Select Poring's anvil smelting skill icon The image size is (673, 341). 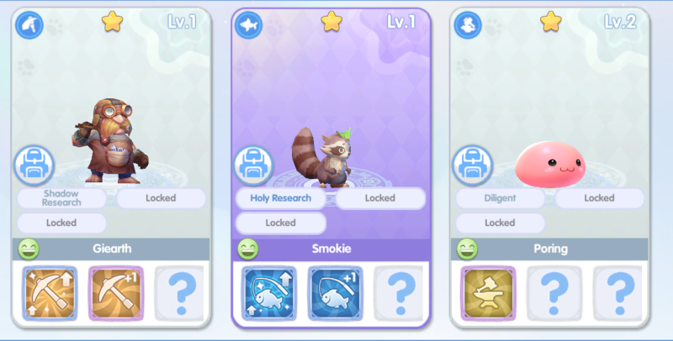(x=488, y=293)
